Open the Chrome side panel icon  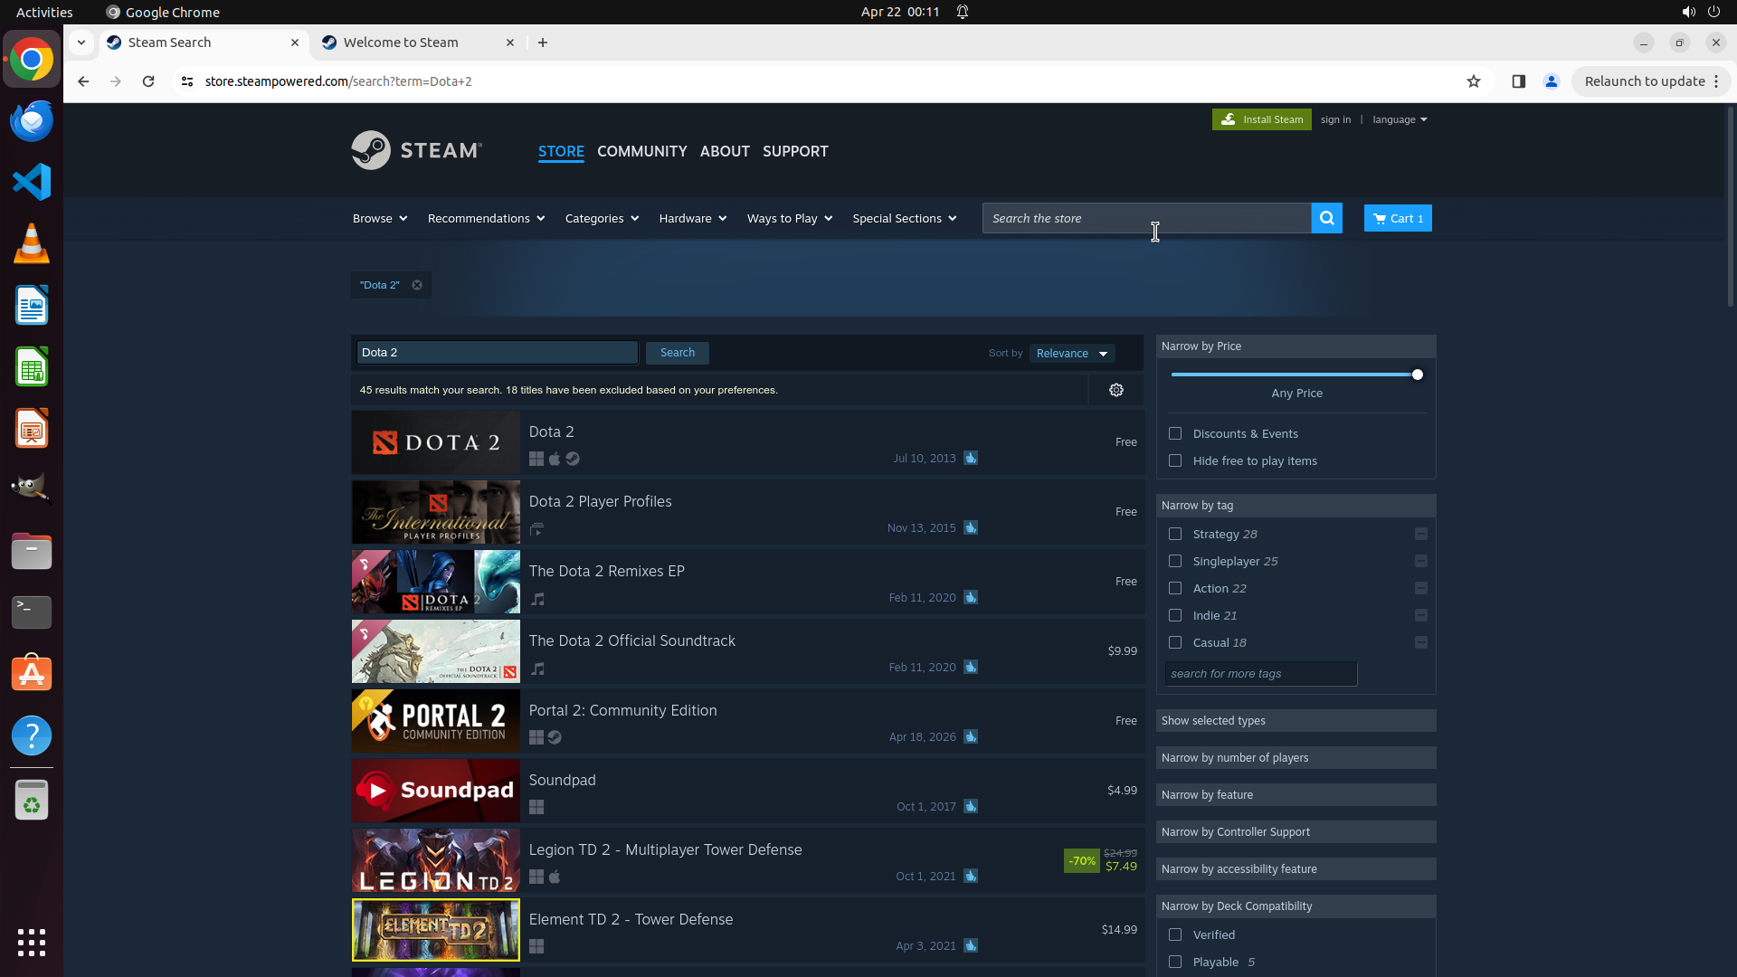point(1518,81)
